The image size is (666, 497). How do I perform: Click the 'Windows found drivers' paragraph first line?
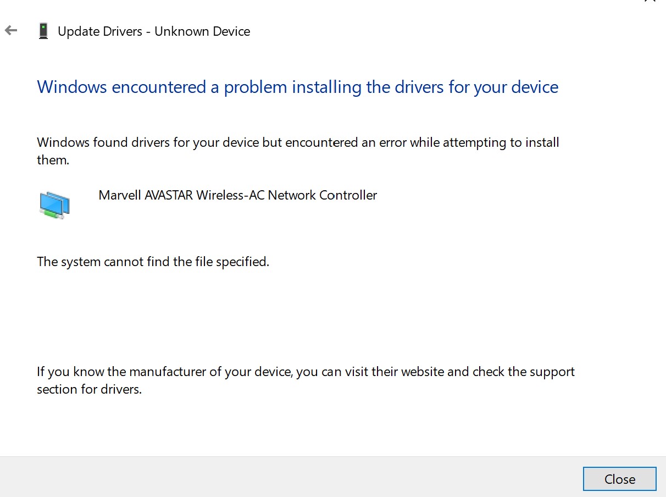298,142
